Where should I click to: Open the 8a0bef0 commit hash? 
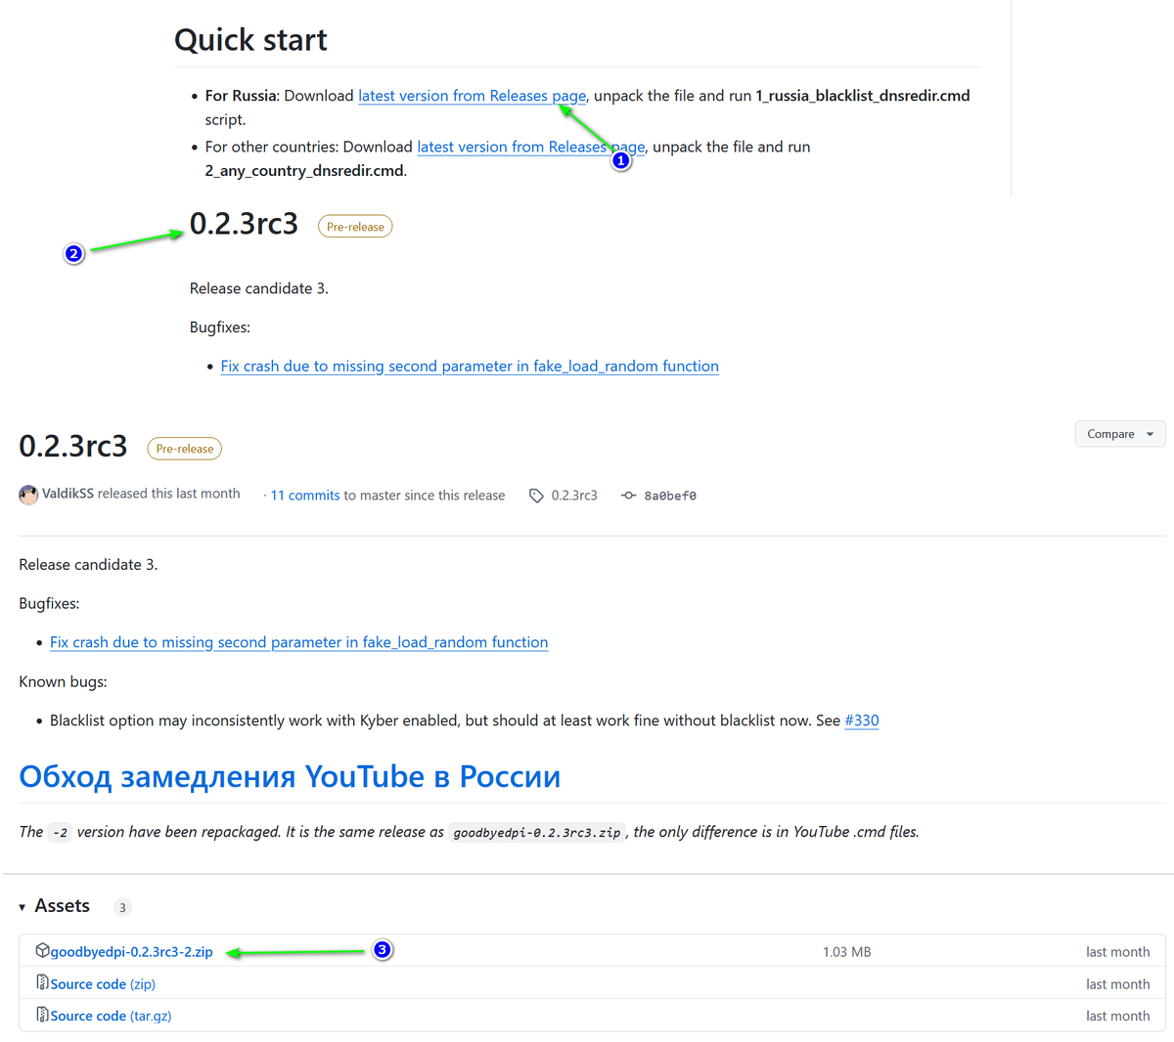(670, 496)
